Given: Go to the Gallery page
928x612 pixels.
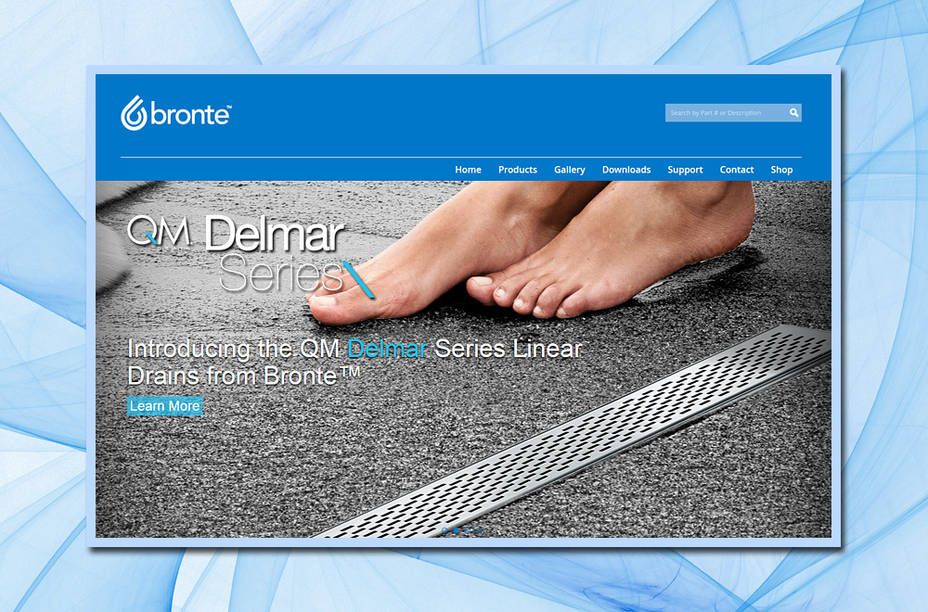Looking at the screenshot, I should pyautogui.click(x=570, y=170).
